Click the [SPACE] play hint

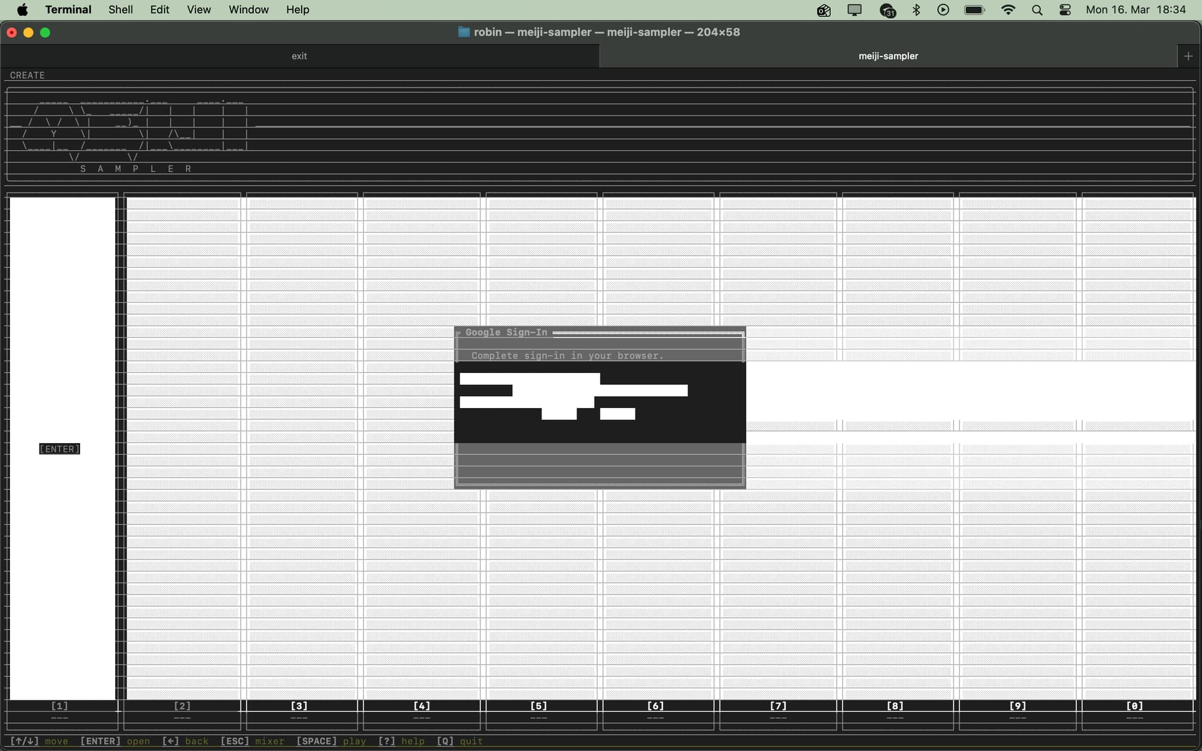(331, 741)
